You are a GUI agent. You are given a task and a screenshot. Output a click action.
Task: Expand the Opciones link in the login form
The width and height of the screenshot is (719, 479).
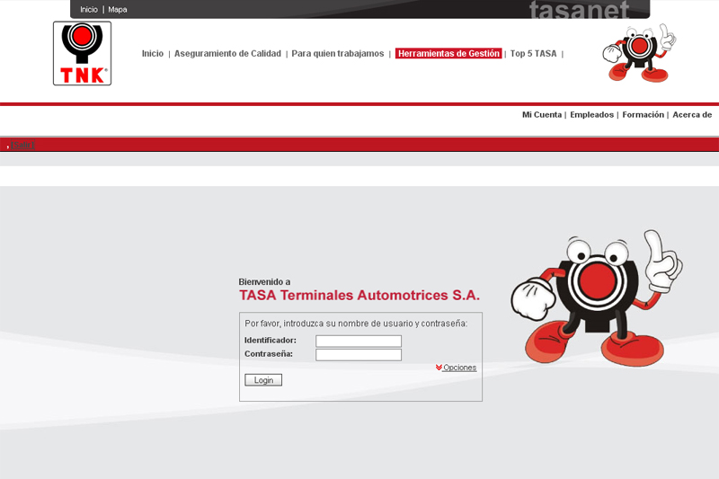[x=459, y=368]
